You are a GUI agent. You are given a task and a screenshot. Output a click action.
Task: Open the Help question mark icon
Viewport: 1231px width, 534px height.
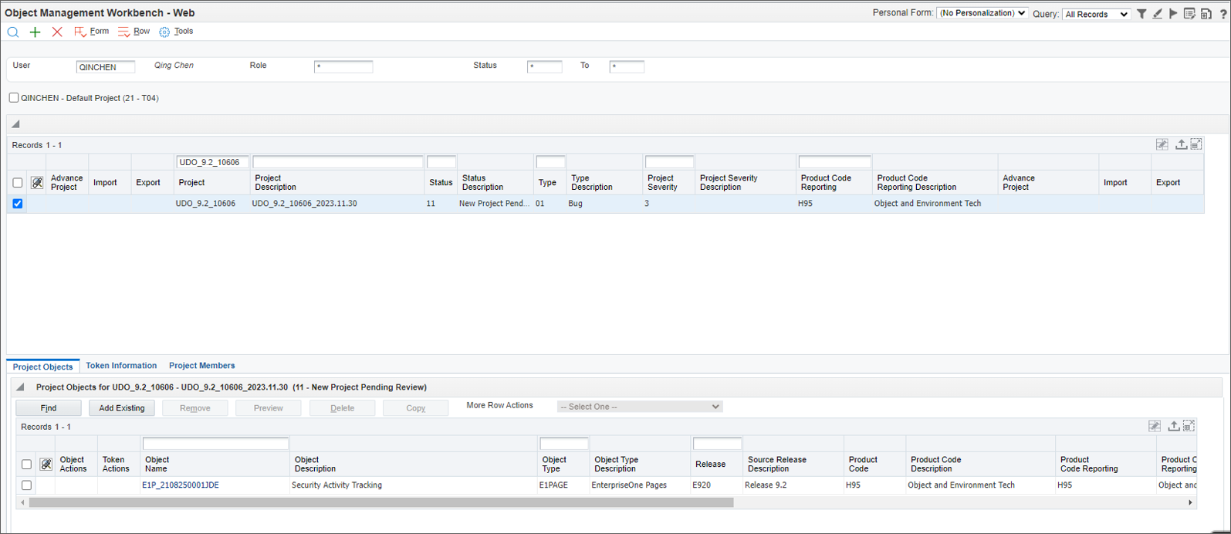tap(1223, 14)
